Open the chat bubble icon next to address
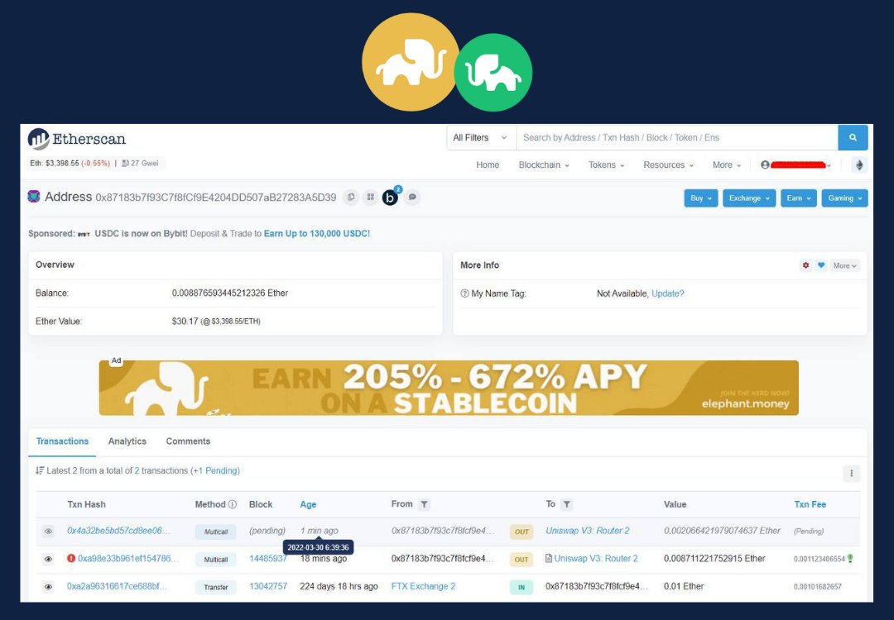Screen dimensions: 894x620 point(412,197)
